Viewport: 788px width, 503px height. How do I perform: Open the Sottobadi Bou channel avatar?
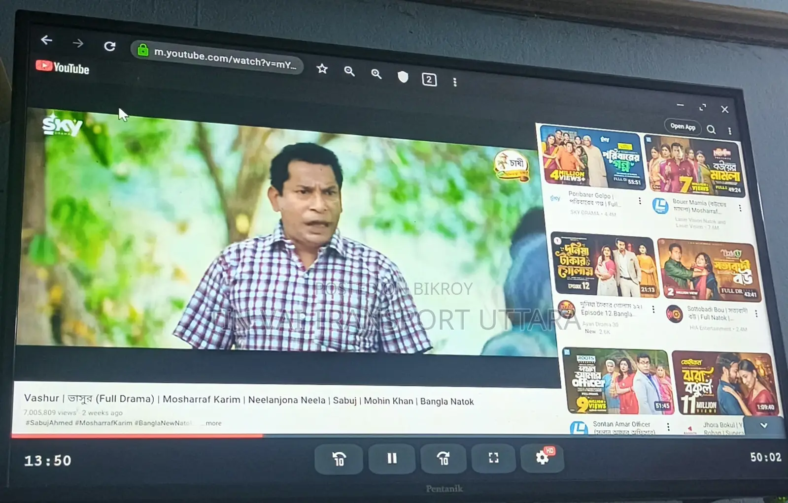pyautogui.click(x=674, y=313)
